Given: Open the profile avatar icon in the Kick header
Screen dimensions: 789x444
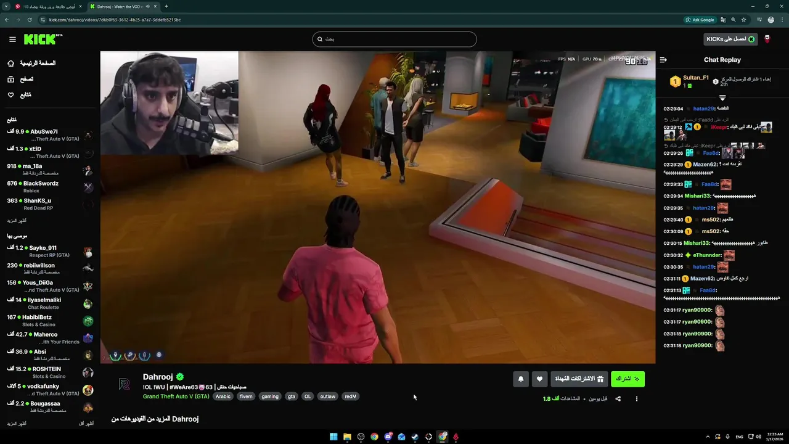Looking at the screenshot, I should (x=767, y=39).
